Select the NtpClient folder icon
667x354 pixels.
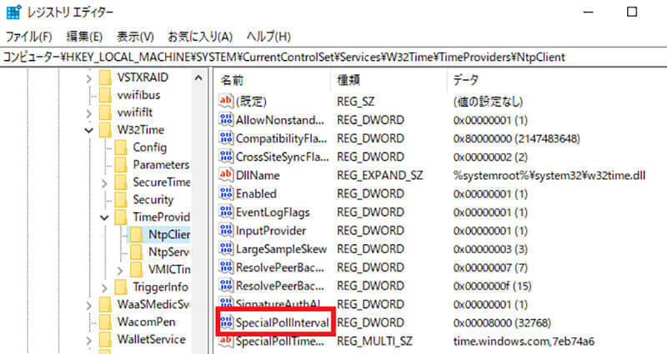[137, 235]
